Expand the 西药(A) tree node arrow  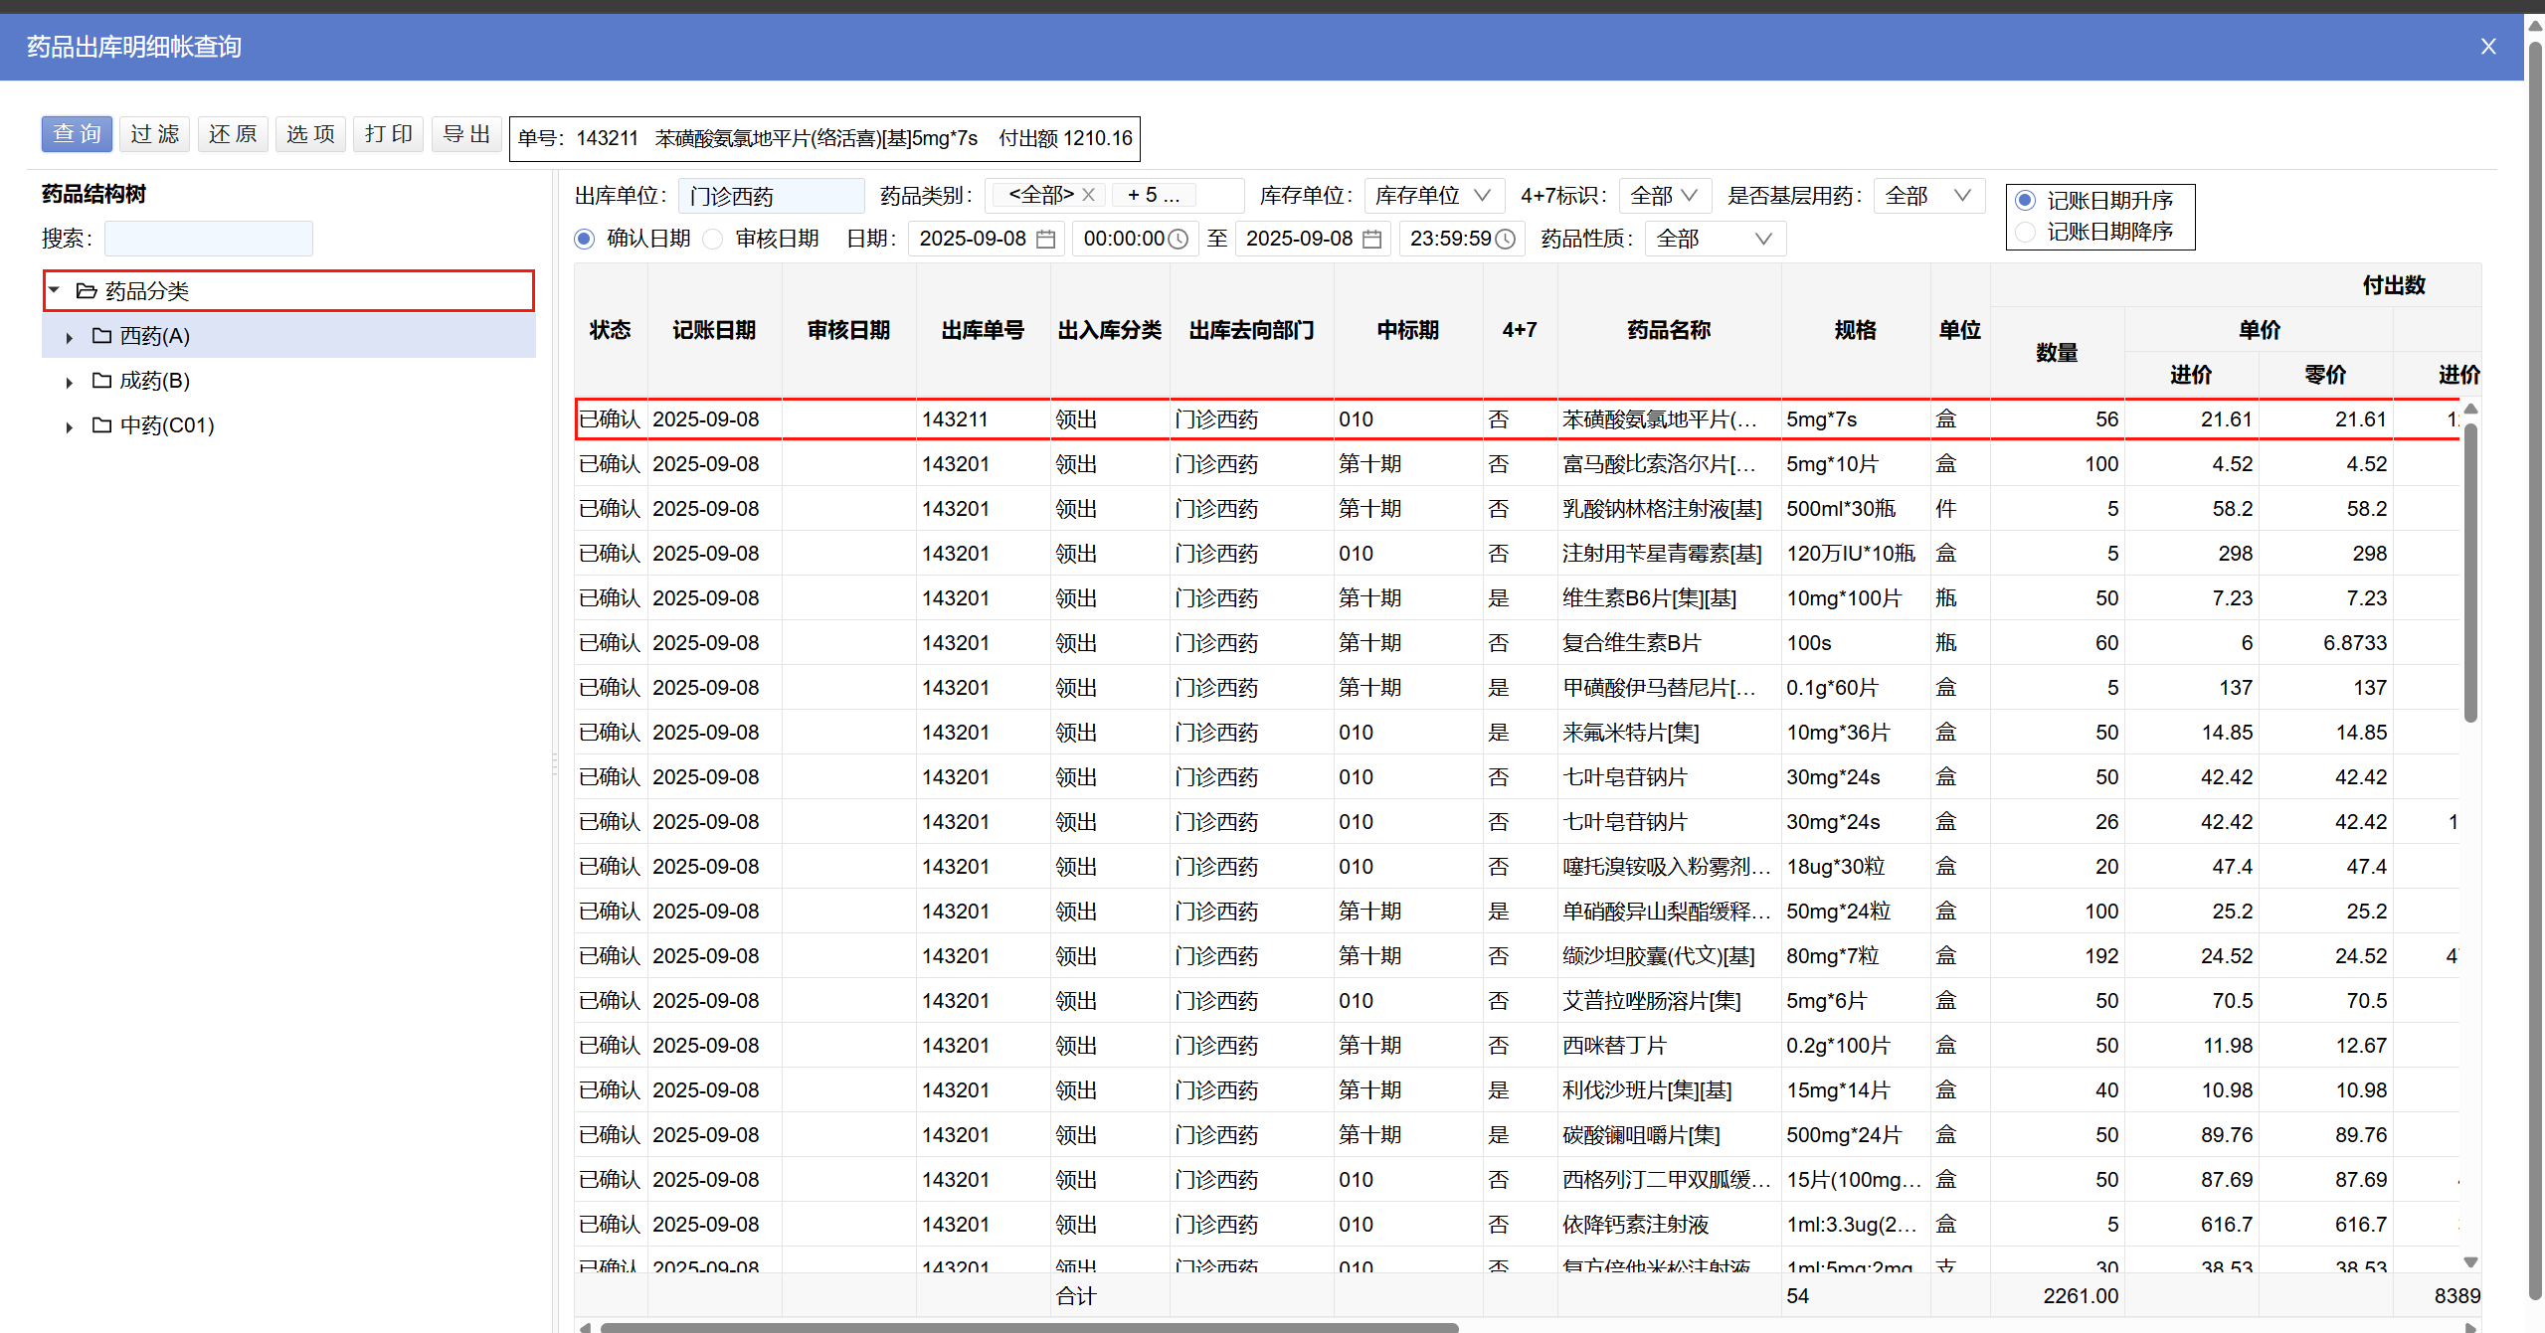(x=69, y=337)
